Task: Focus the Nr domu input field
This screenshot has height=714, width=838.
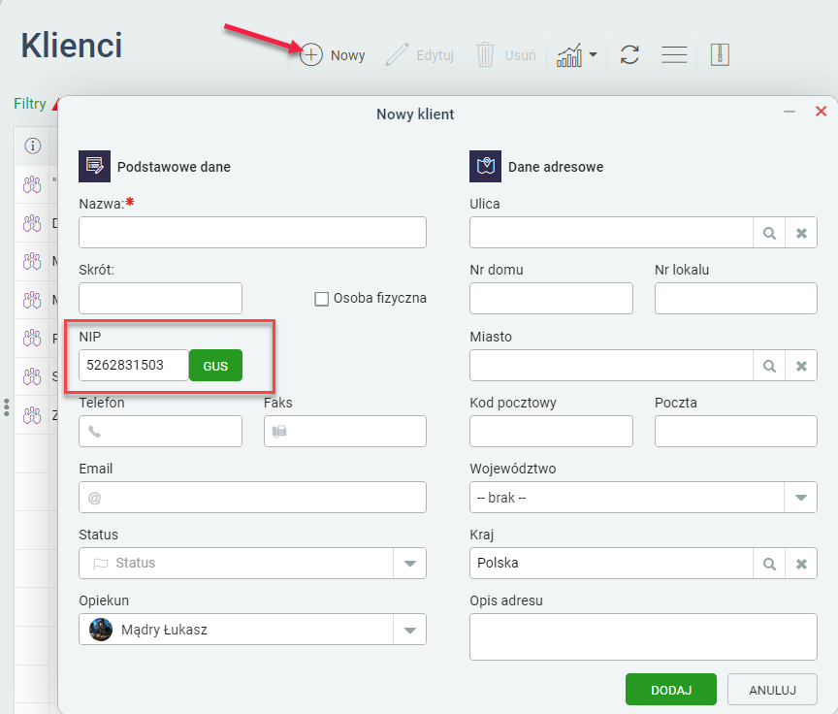Action: [551, 298]
